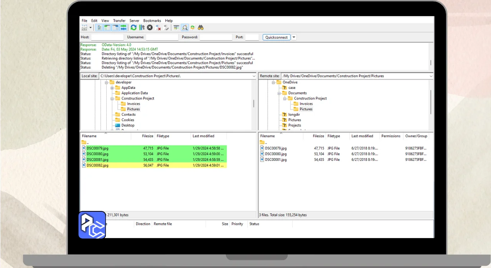This screenshot has height=268, width=491.
Task: Click the Quickconnect button
Action: 277,38
